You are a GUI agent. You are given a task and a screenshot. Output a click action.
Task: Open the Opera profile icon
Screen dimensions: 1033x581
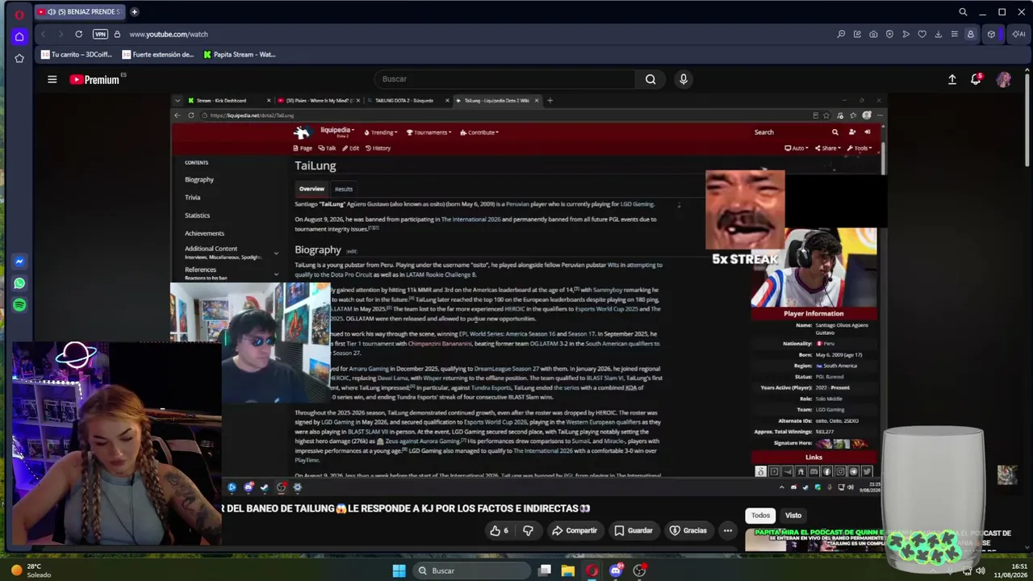click(971, 34)
